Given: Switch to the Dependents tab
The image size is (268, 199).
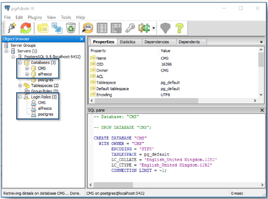Looking at the screenshot, I should tap(189, 42).
